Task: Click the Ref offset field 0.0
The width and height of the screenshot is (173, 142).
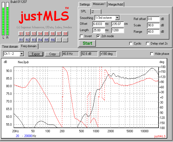Action: point(153,19)
